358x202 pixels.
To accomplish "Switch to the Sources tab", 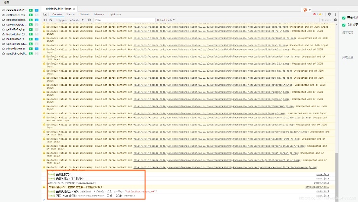I will pos(71,14).
